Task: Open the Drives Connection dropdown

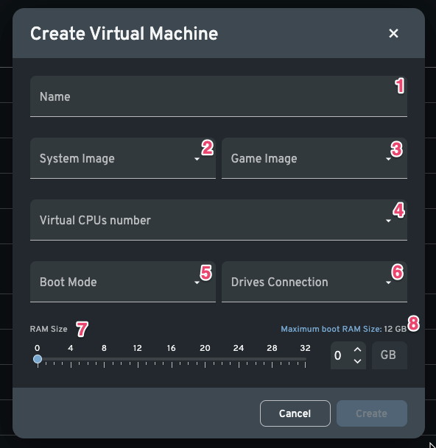Action: pos(314,282)
